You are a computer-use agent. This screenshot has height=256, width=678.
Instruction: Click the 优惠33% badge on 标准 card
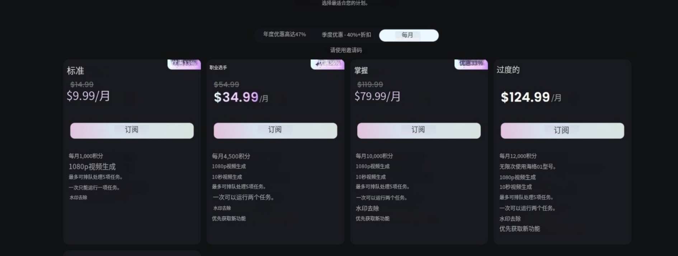(x=184, y=63)
